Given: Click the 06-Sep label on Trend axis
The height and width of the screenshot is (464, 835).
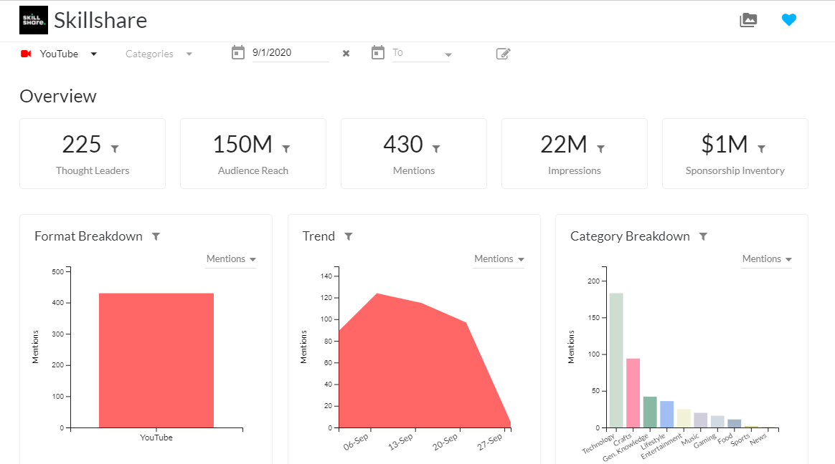Looking at the screenshot, I should (356, 443).
